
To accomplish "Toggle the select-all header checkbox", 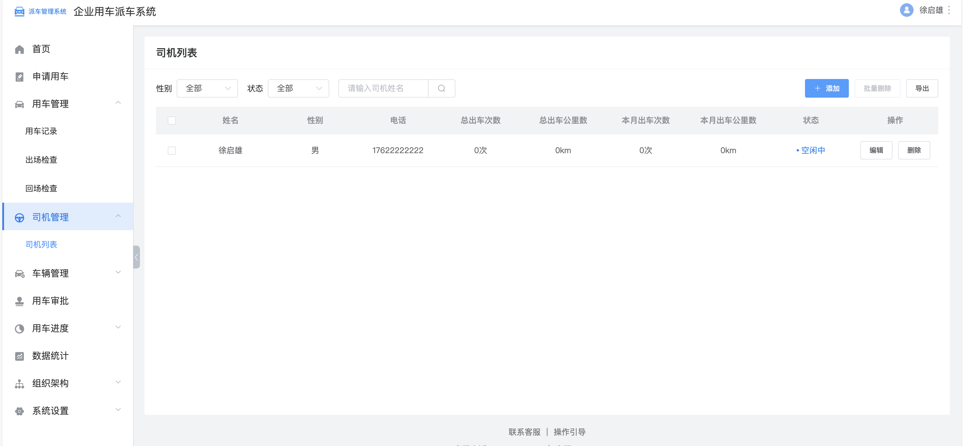I will click(x=171, y=121).
